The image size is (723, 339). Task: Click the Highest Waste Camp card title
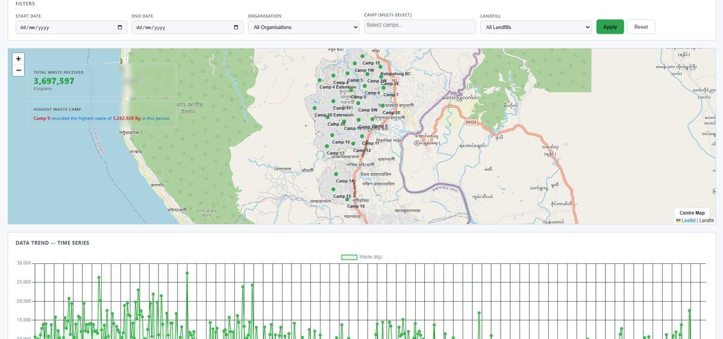[57, 109]
